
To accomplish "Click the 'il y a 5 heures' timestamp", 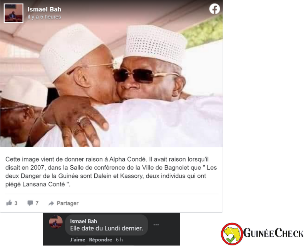I will point(44,17).
